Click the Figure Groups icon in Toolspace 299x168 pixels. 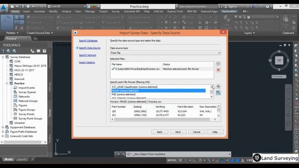coord(15,110)
